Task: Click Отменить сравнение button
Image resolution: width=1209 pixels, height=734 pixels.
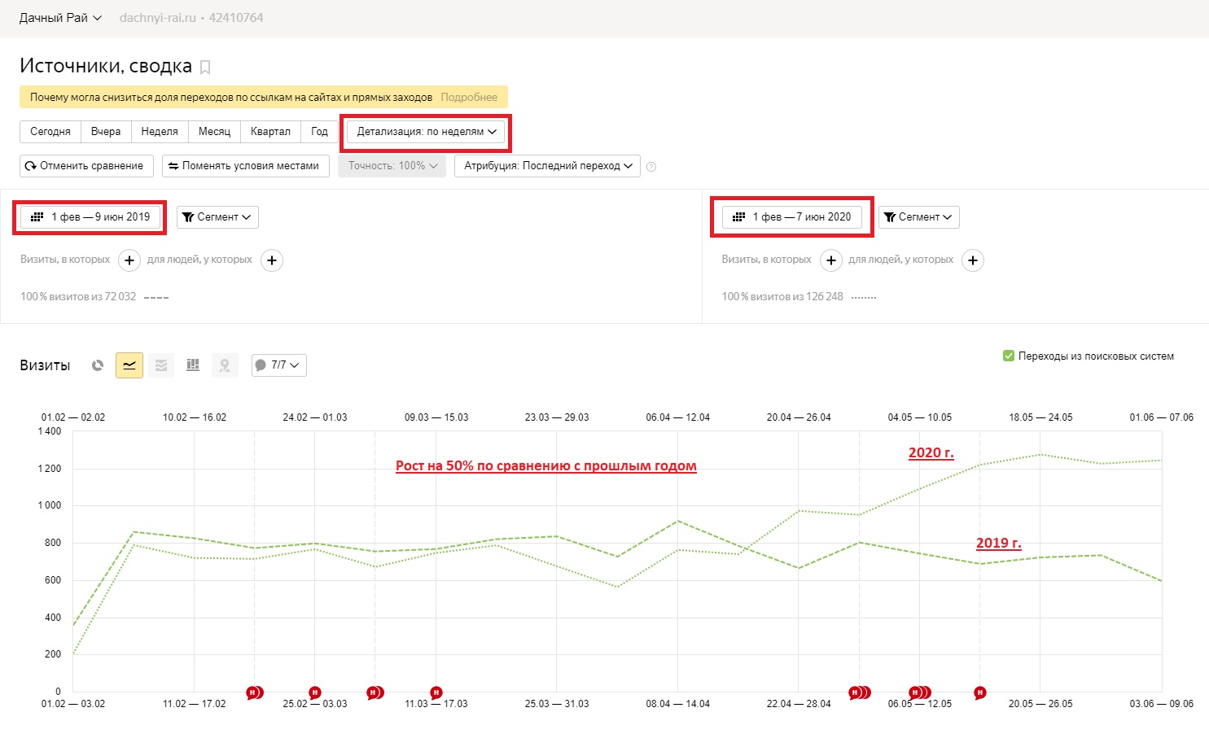Action: pyautogui.click(x=85, y=166)
